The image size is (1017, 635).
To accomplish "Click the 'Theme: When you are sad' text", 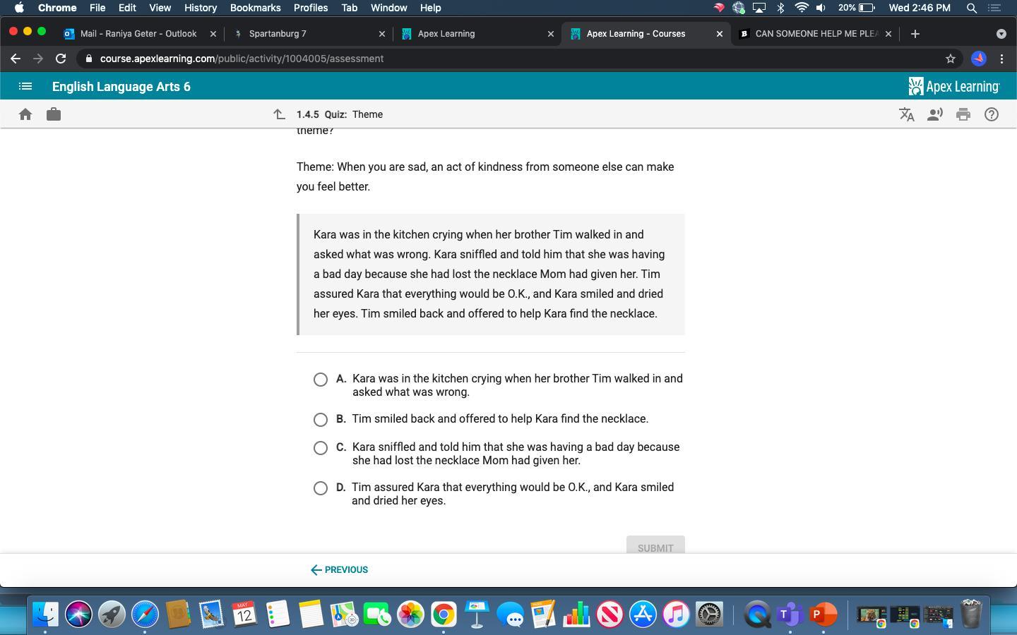I will pos(485,176).
